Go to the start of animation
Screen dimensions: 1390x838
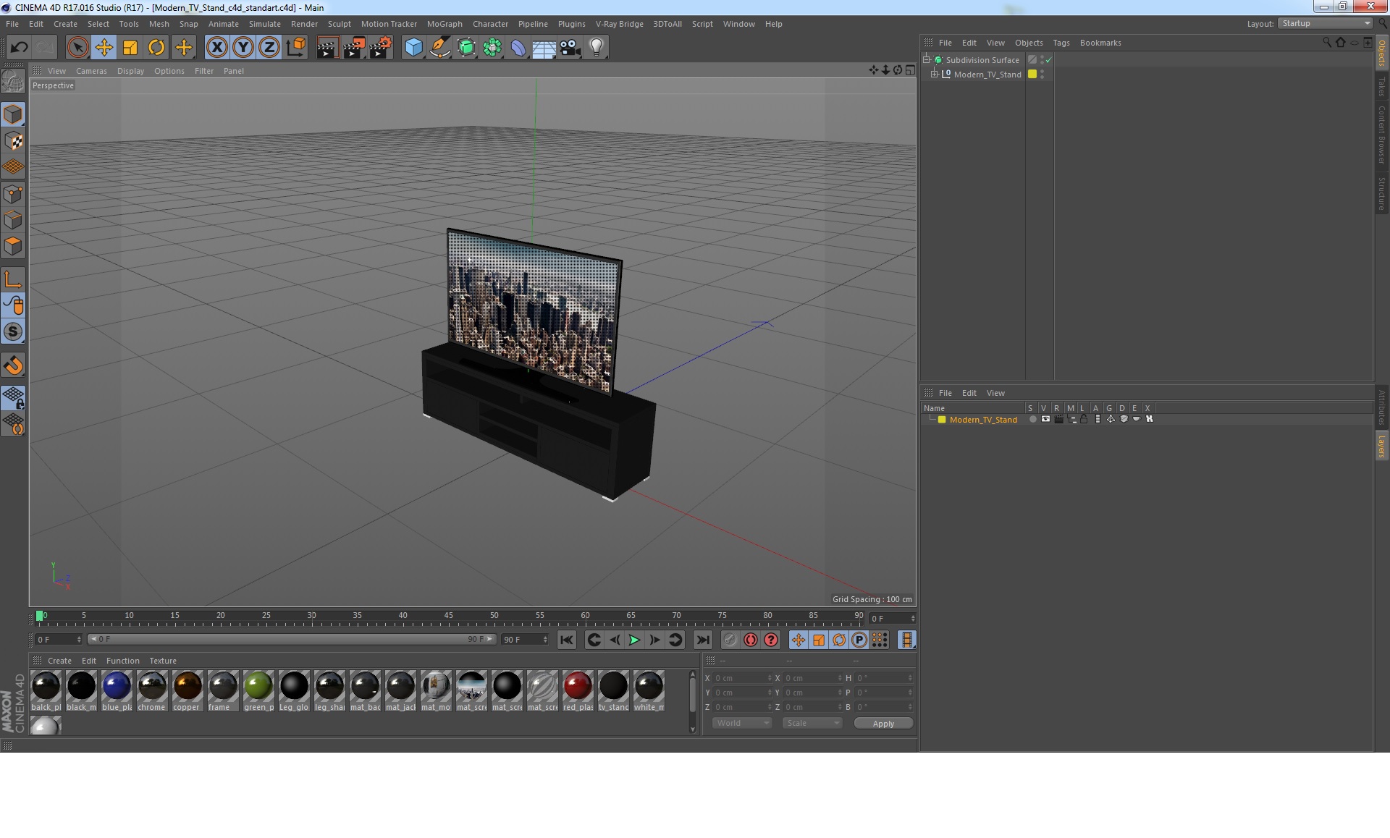pyautogui.click(x=567, y=640)
